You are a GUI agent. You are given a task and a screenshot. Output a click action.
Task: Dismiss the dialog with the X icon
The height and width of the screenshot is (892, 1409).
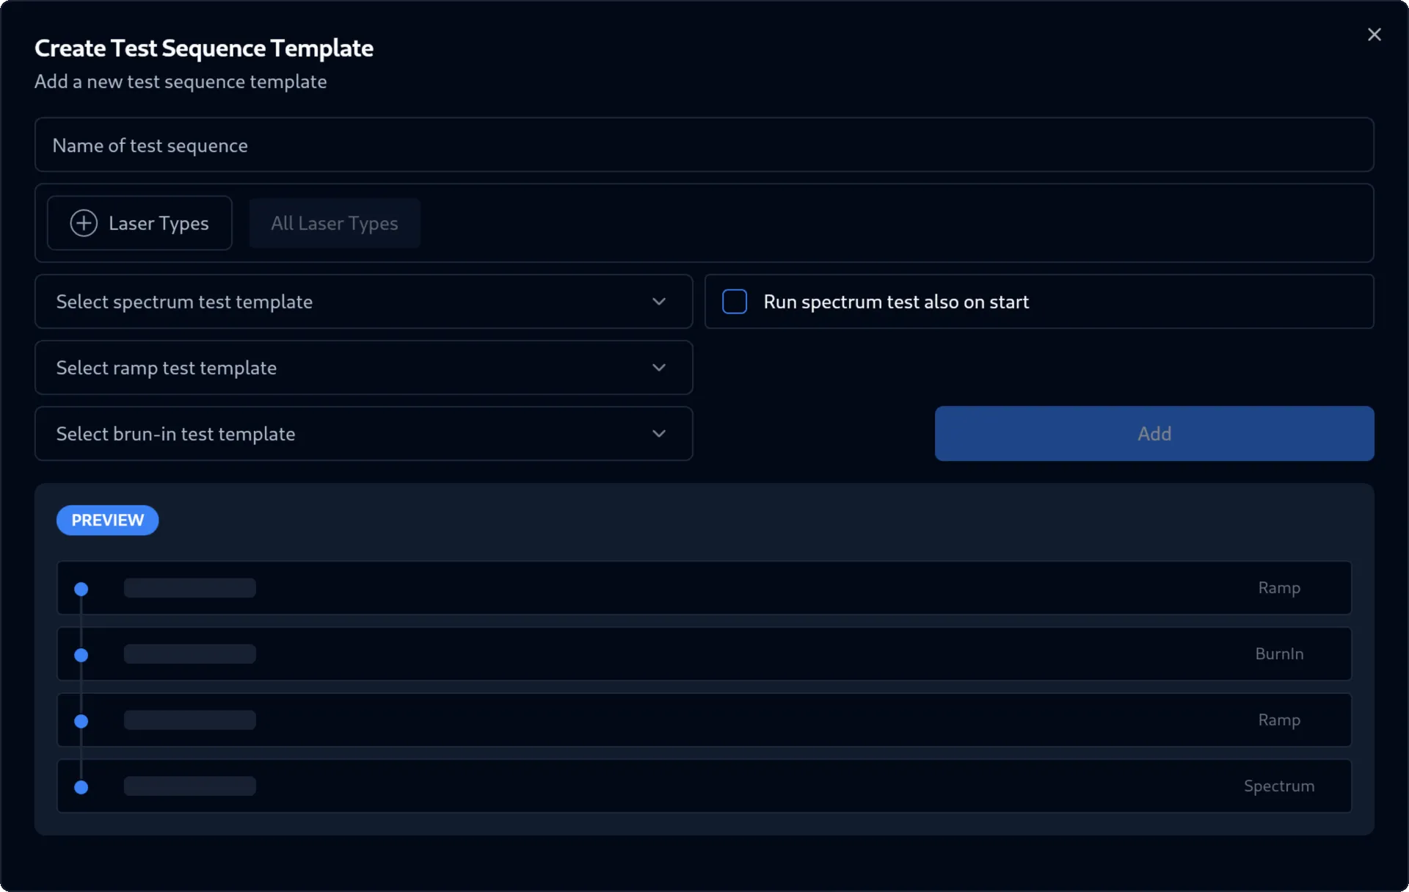click(x=1375, y=35)
